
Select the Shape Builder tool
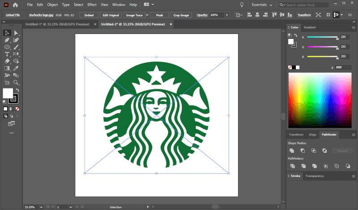[16, 61]
